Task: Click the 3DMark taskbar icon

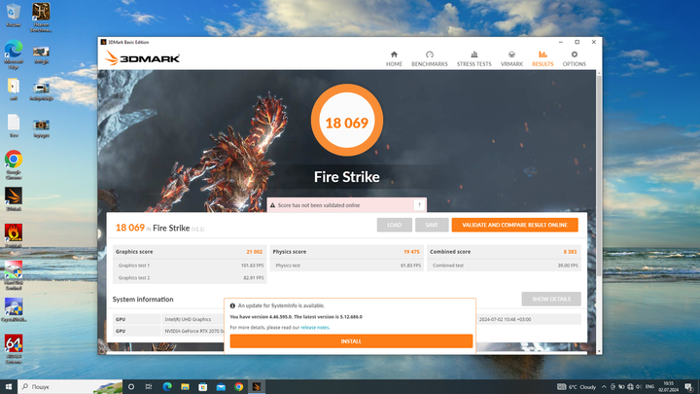Action: [x=257, y=386]
